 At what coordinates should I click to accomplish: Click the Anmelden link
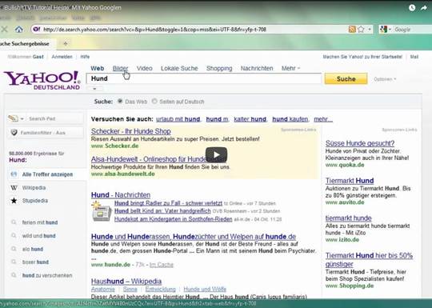coord(62,57)
